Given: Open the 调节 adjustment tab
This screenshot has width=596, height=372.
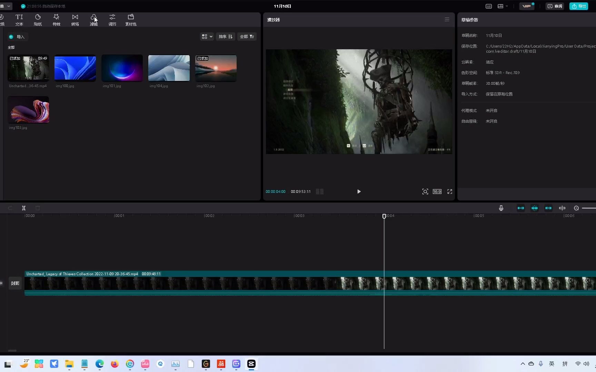Looking at the screenshot, I should (112, 20).
